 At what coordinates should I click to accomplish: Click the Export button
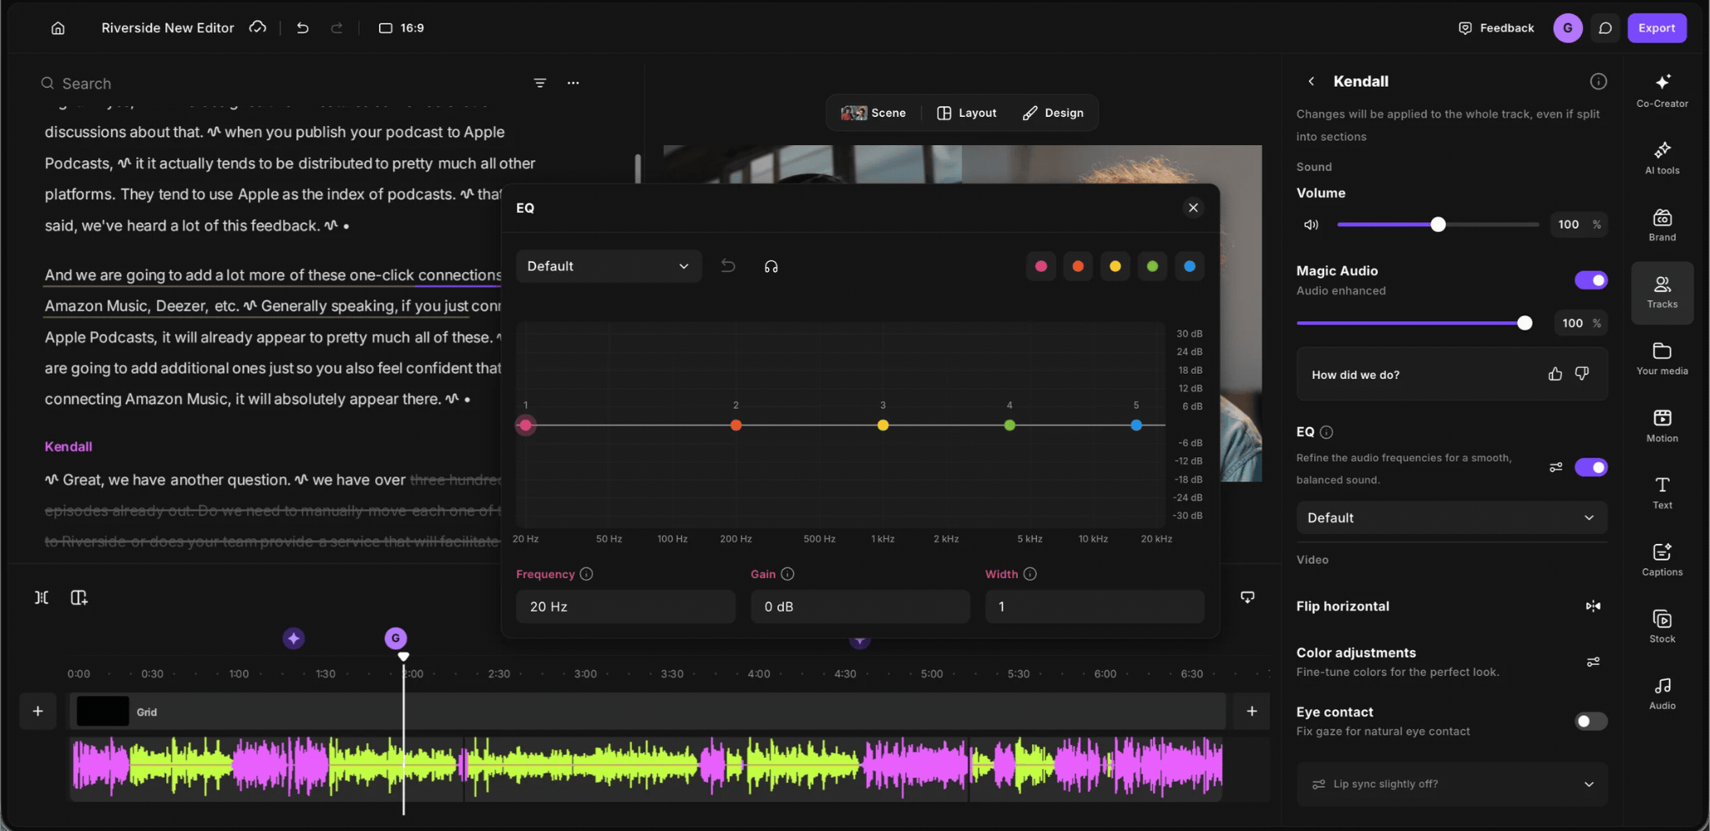[1657, 28]
